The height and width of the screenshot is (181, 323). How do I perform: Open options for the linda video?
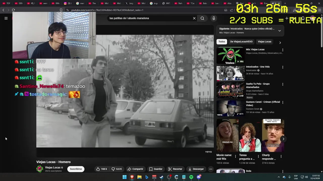click(283, 171)
